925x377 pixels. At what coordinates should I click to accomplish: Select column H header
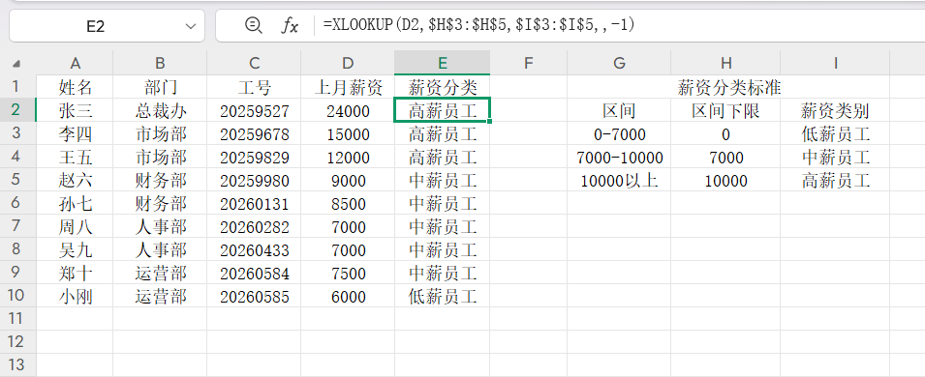725,63
